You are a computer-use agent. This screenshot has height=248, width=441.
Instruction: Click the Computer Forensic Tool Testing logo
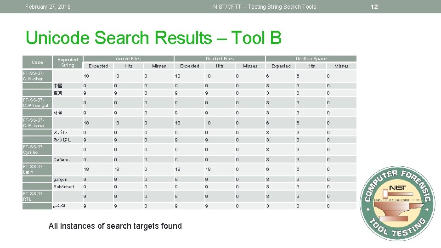(x=397, y=203)
